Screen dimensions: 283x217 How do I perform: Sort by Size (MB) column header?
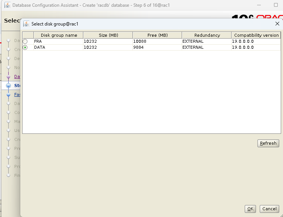pos(108,35)
